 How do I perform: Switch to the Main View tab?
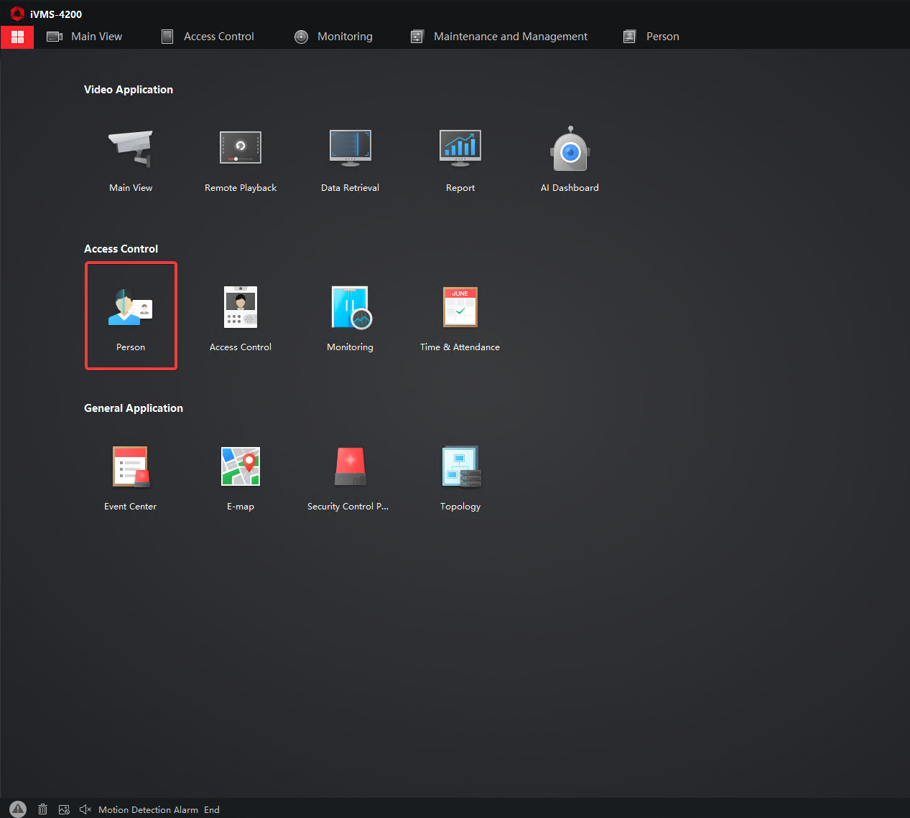(x=85, y=37)
